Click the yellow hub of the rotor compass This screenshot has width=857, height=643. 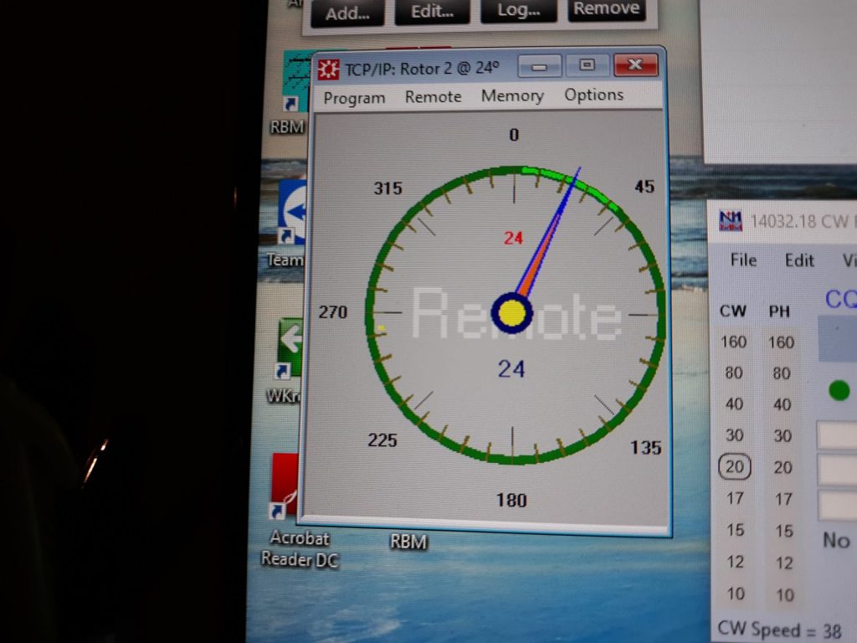click(x=512, y=313)
